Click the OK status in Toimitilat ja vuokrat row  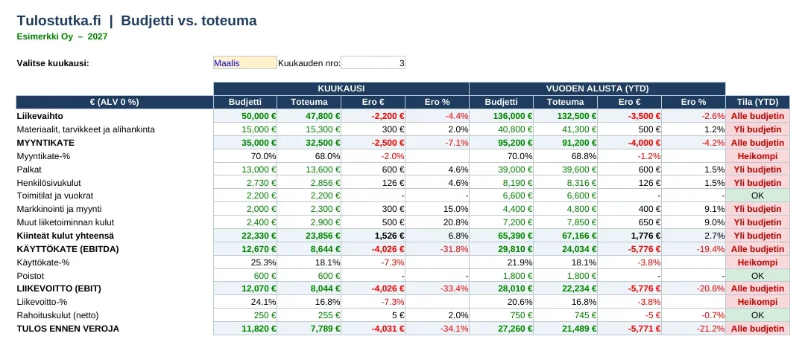click(757, 196)
